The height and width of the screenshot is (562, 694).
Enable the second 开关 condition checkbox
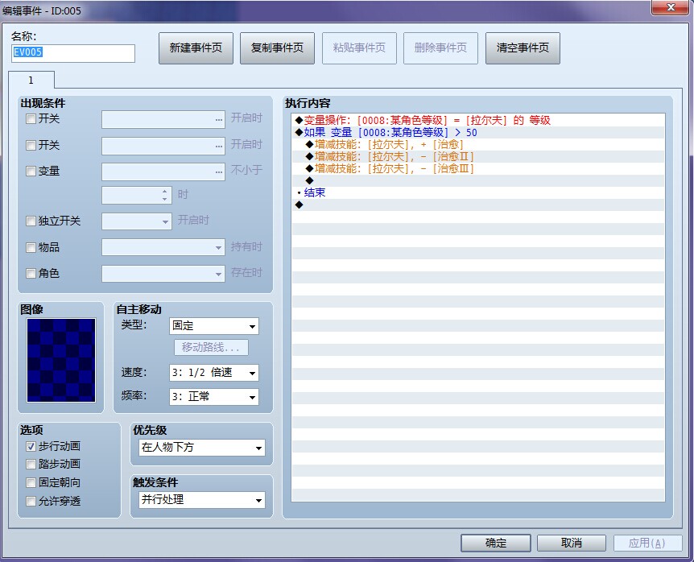(31, 145)
